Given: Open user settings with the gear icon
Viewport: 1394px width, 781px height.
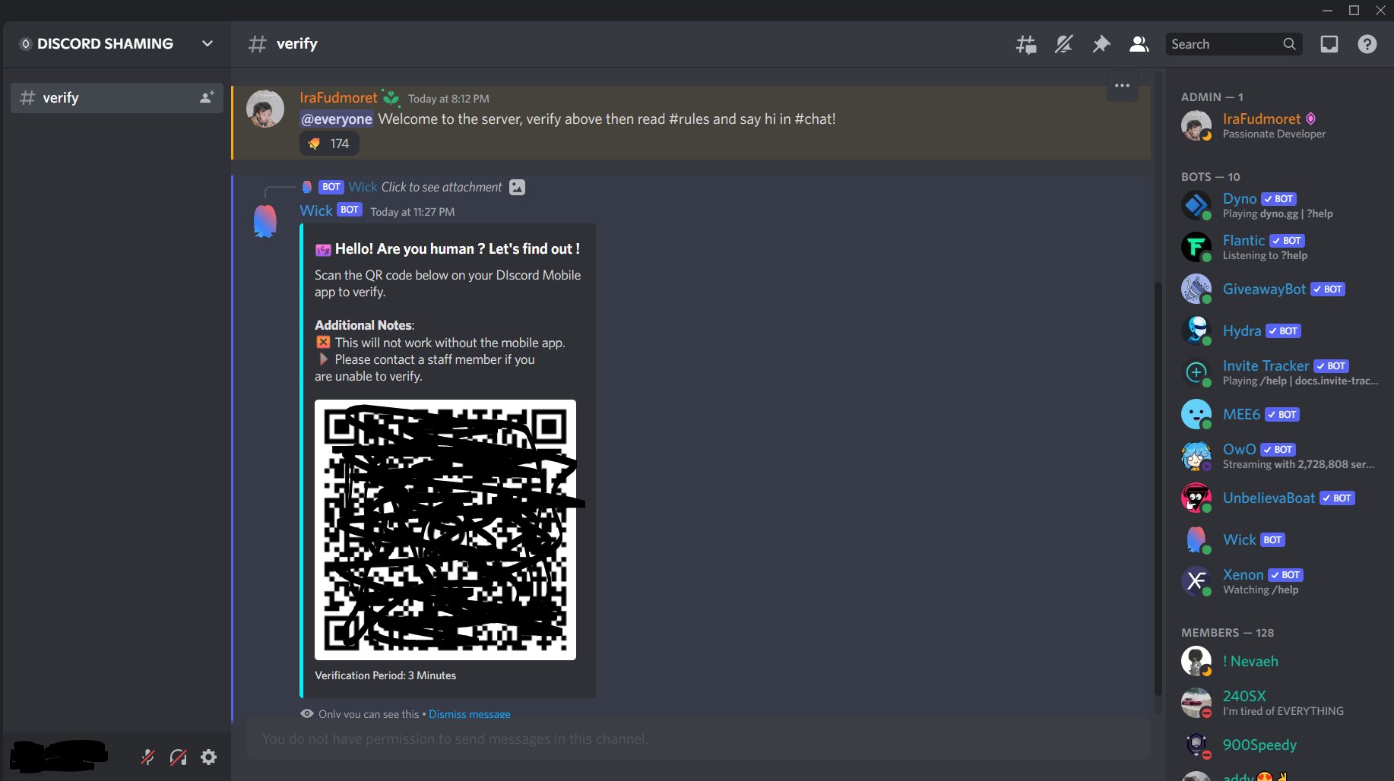Looking at the screenshot, I should [x=208, y=757].
